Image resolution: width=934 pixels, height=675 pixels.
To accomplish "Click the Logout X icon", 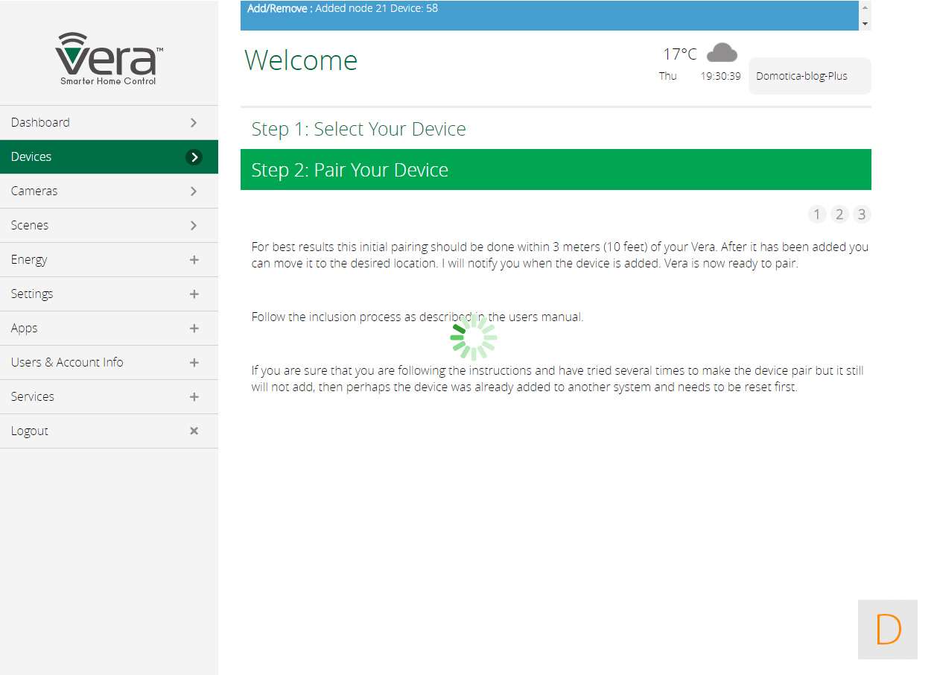I will [x=194, y=431].
